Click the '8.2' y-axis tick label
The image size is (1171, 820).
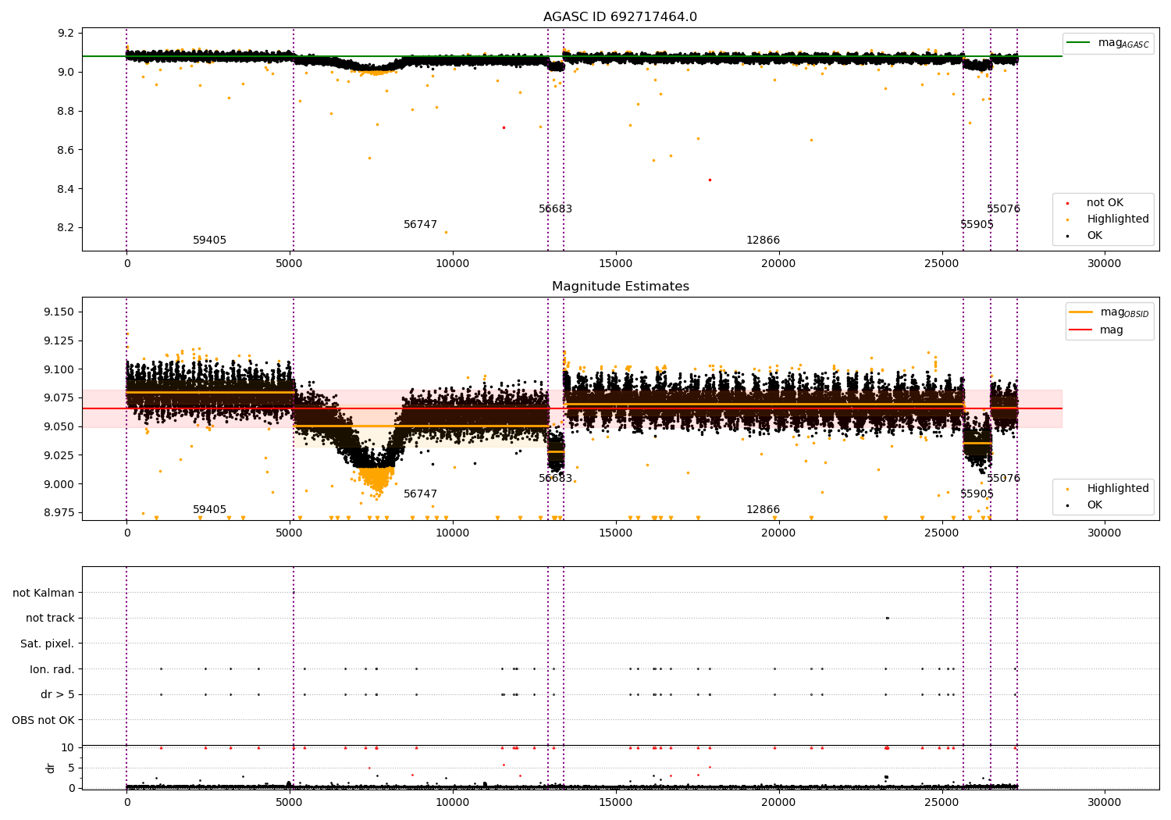pos(67,229)
